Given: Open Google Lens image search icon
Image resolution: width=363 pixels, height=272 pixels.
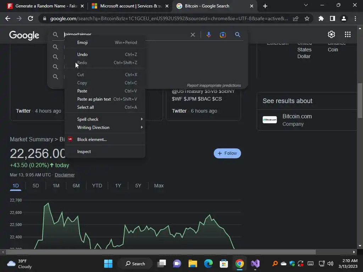Looking at the screenshot, I should pos(223,35).
